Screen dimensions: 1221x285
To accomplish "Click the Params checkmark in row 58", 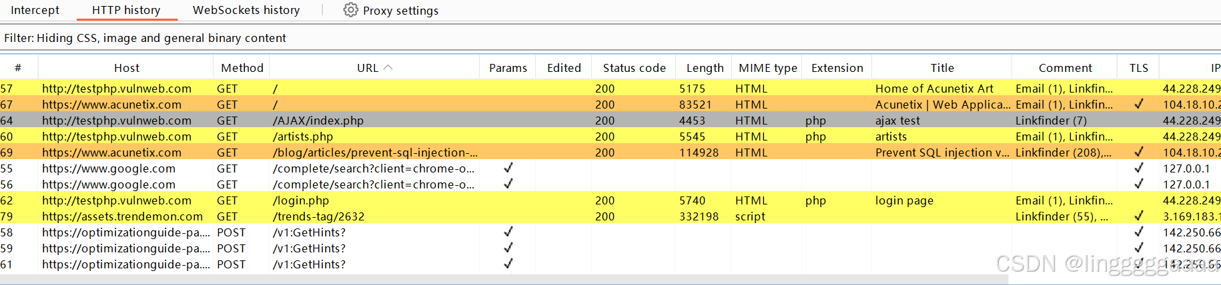I will (508, 232).
